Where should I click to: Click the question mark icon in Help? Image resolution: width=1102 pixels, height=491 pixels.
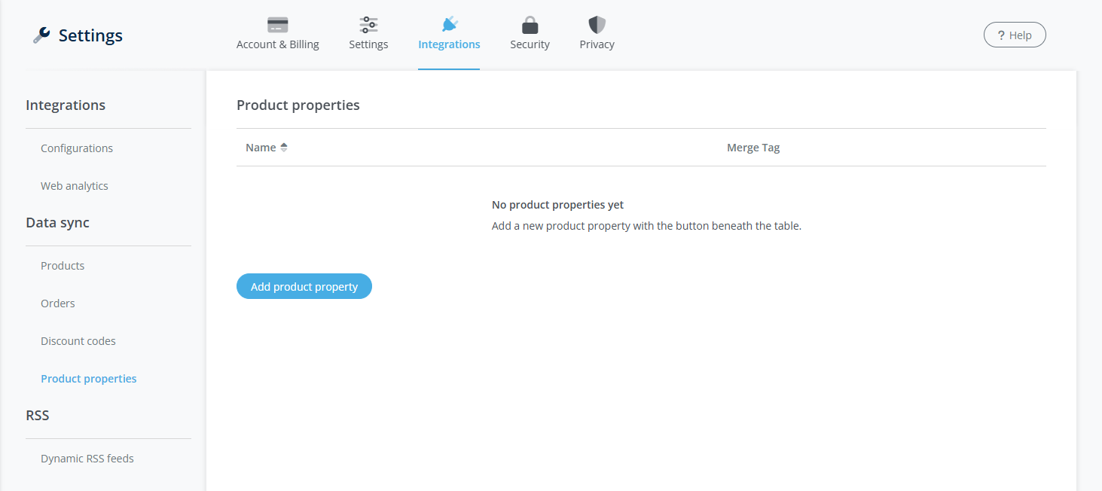click(x=1001, y=34)
